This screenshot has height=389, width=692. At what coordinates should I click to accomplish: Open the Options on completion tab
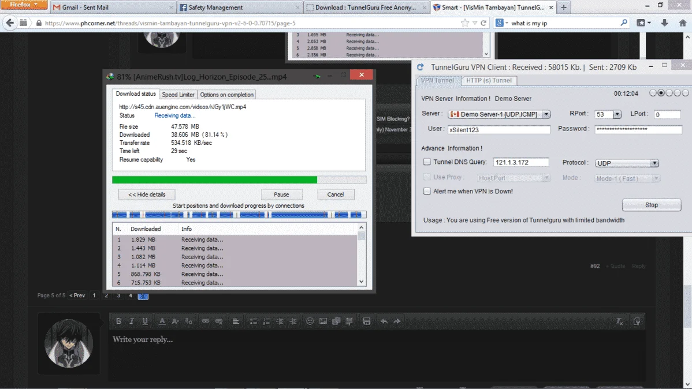point(227,95)
